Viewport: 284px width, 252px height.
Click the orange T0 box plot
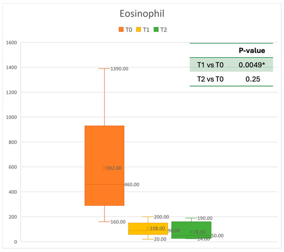(104, 165)
